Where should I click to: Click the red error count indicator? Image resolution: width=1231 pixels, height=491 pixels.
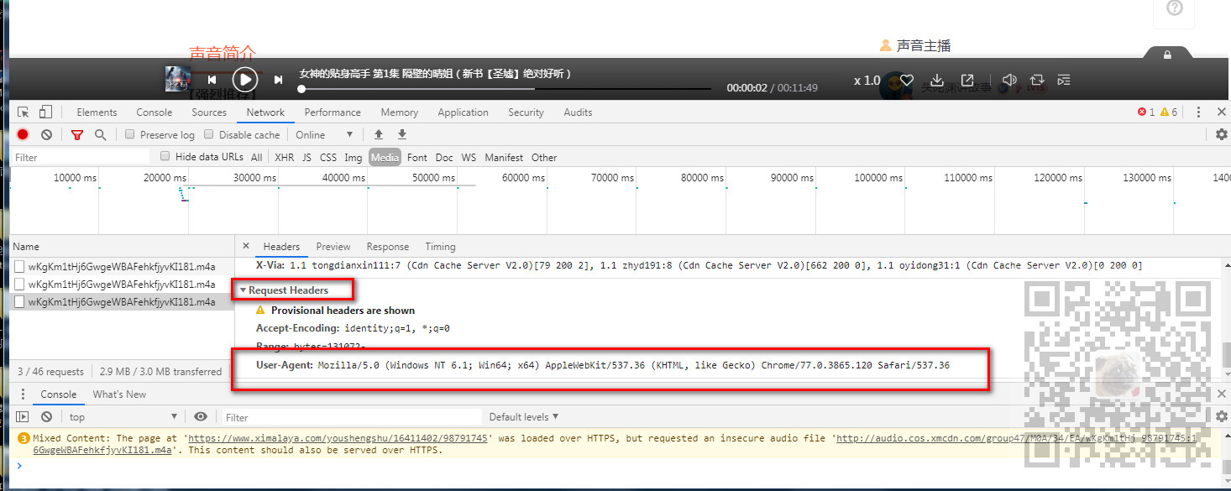coord(1146,112)
